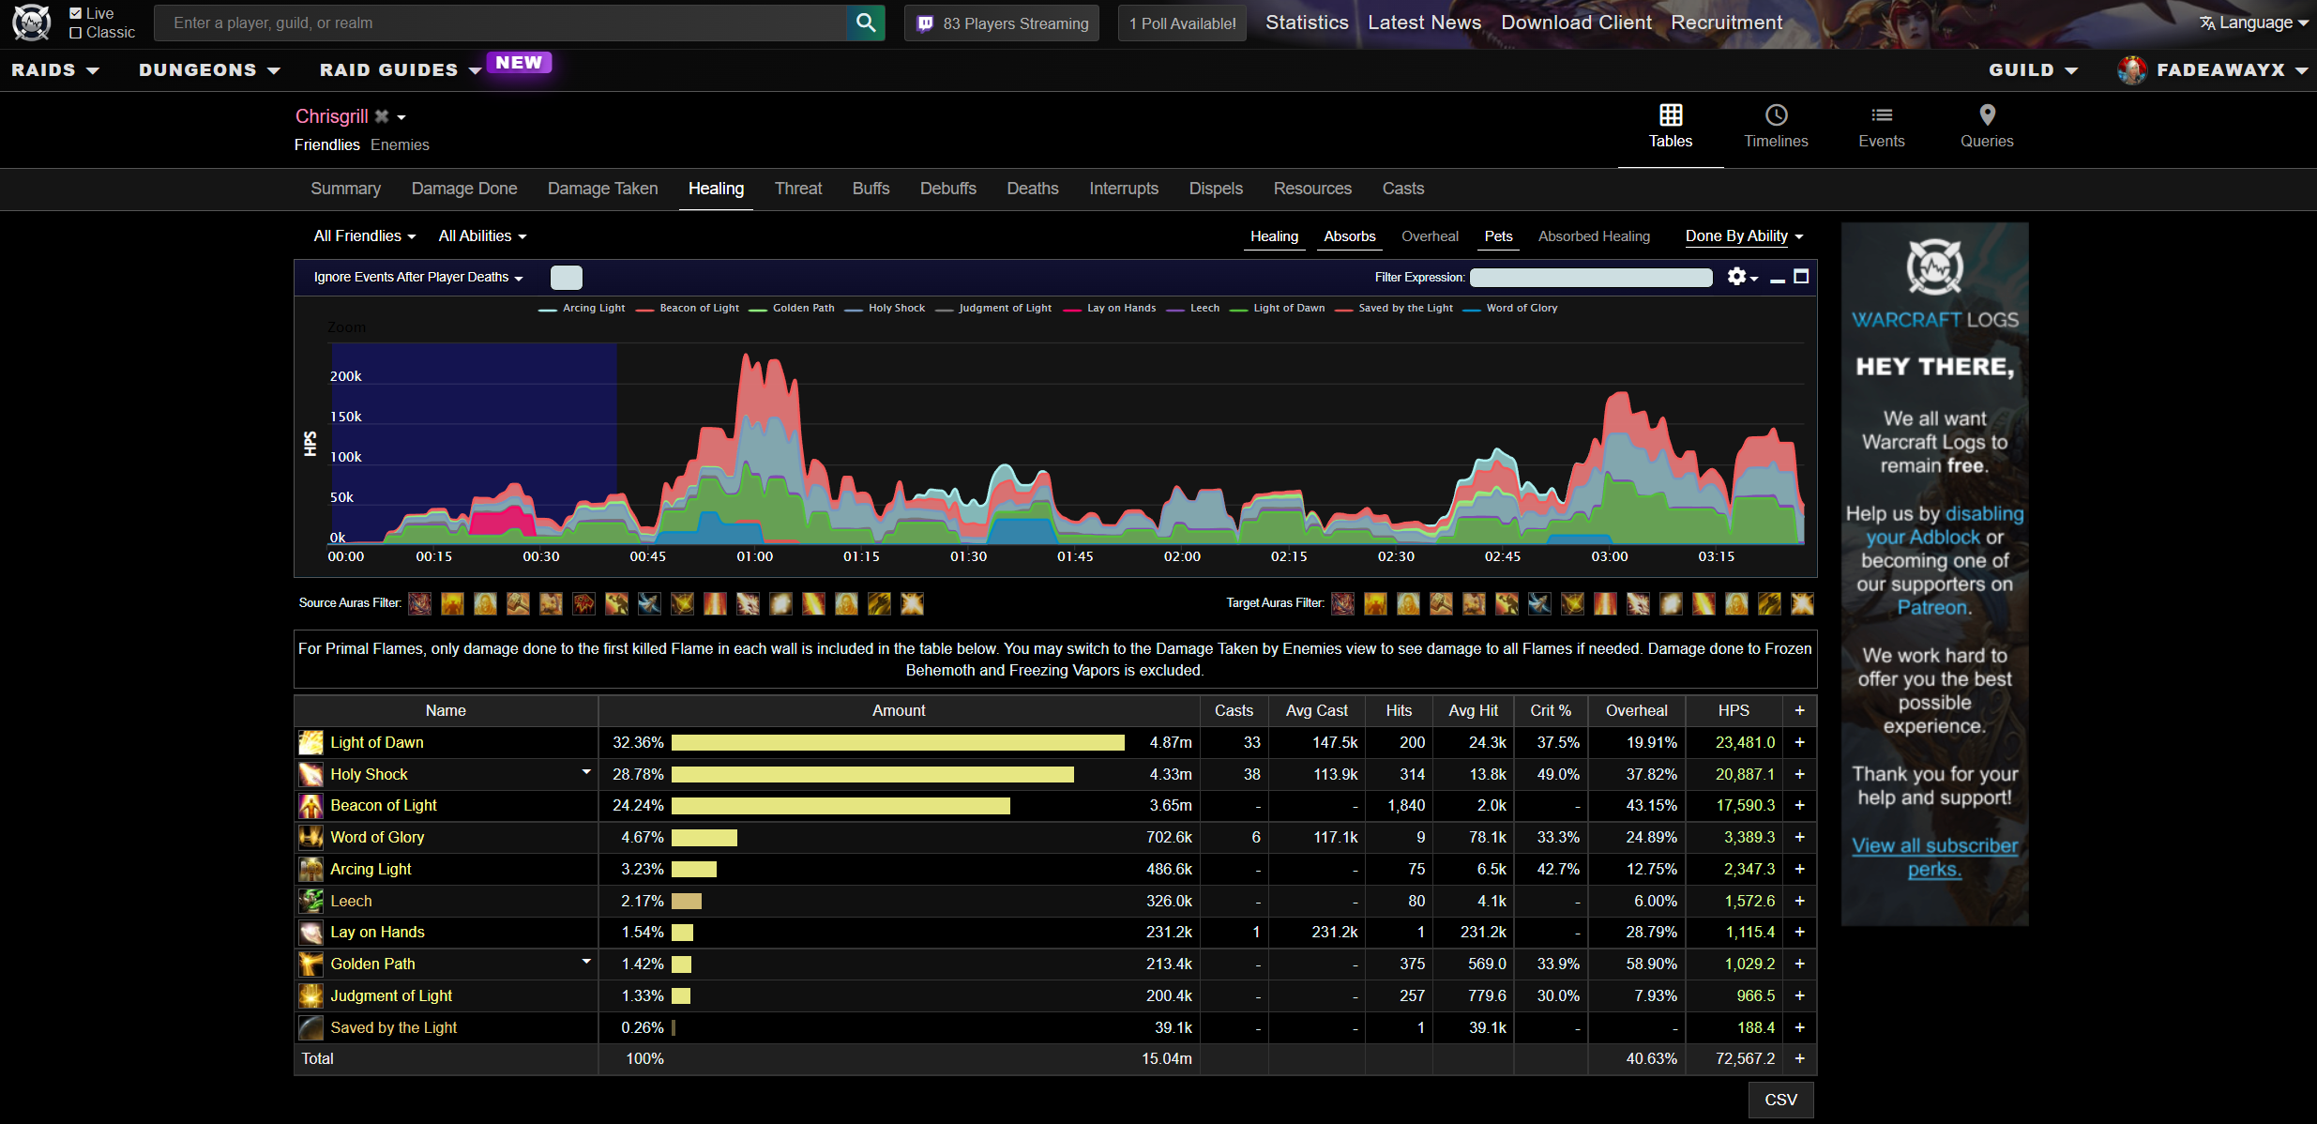Click the Light of Dawn ability icon
The width and height of the screenshot is (2317, 1124).
click(310, 743)
